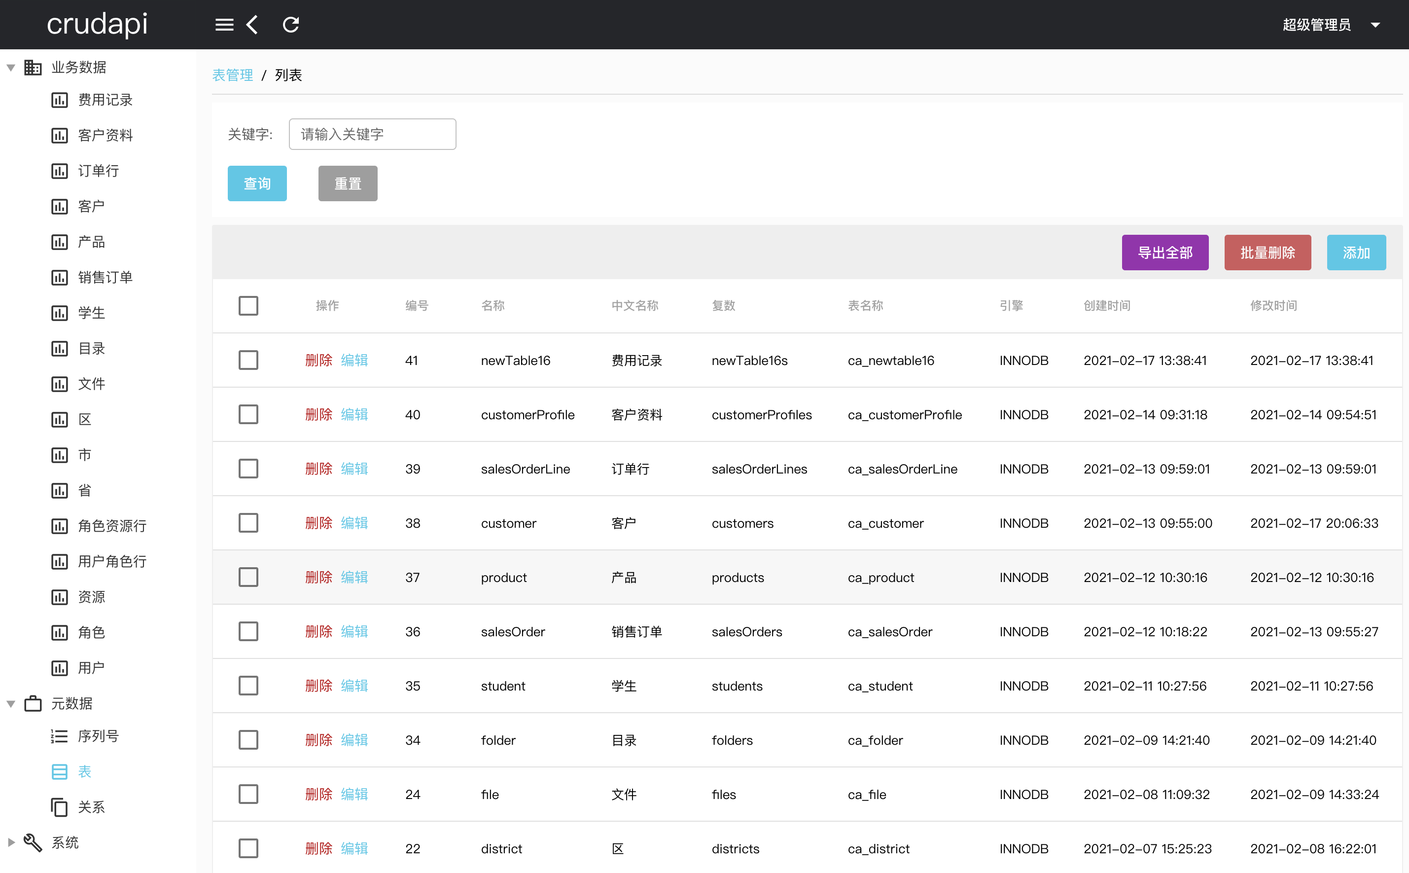Click the red 批量删除 button

click(1267, 253)
